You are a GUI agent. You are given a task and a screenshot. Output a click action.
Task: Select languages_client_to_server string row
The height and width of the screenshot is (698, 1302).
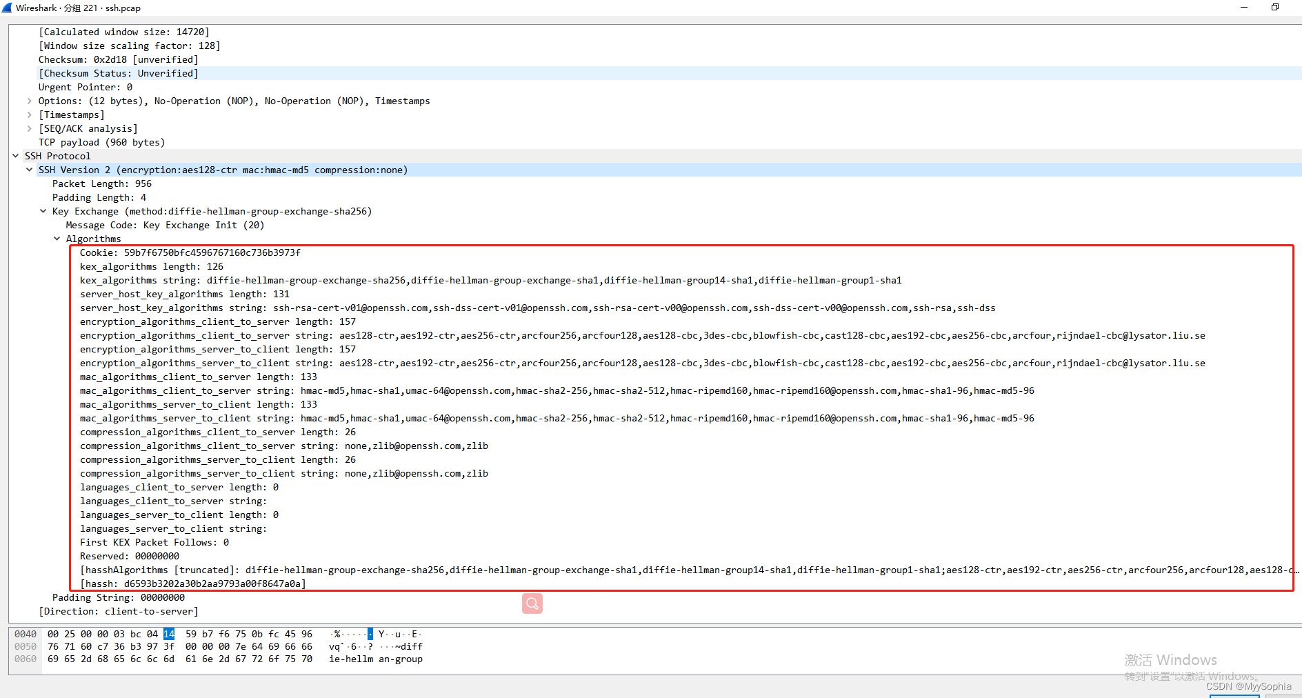pos(174,501)
